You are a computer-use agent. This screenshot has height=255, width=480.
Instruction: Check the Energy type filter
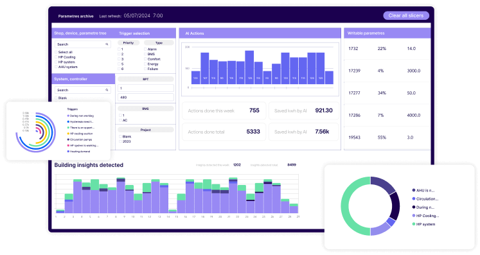point(145,64)
